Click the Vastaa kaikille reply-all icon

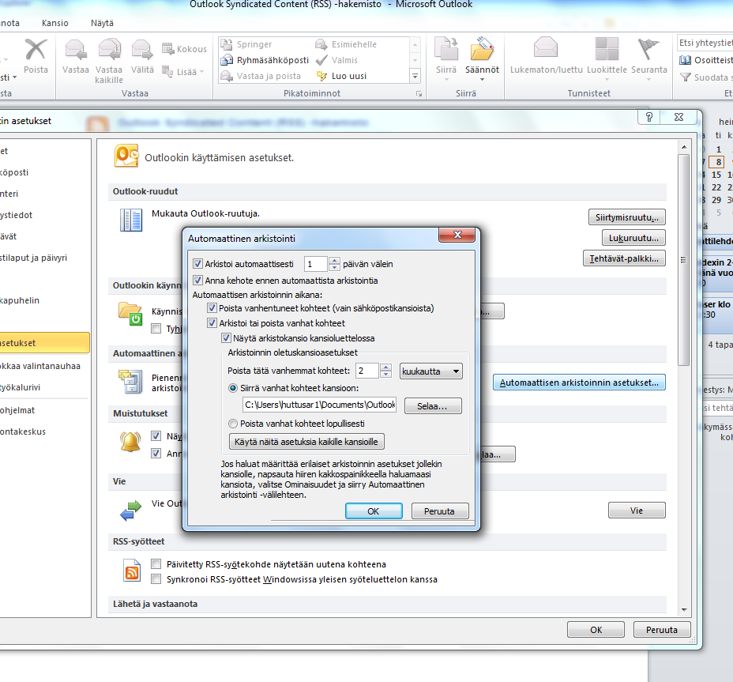click(109, 50)
